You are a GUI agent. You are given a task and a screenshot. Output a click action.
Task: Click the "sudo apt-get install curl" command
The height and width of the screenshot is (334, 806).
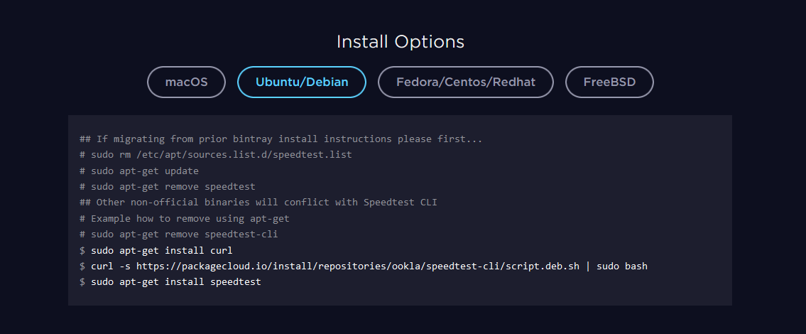click(162, 250)
